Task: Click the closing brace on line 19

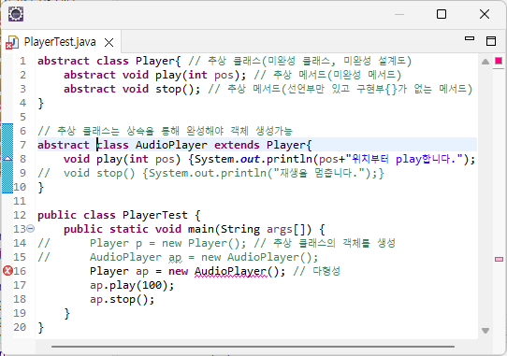Action: (67, 314)
